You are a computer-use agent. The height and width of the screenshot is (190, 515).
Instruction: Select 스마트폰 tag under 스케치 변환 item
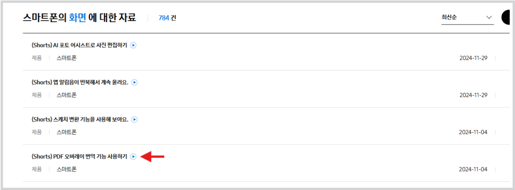pos(67,132)
